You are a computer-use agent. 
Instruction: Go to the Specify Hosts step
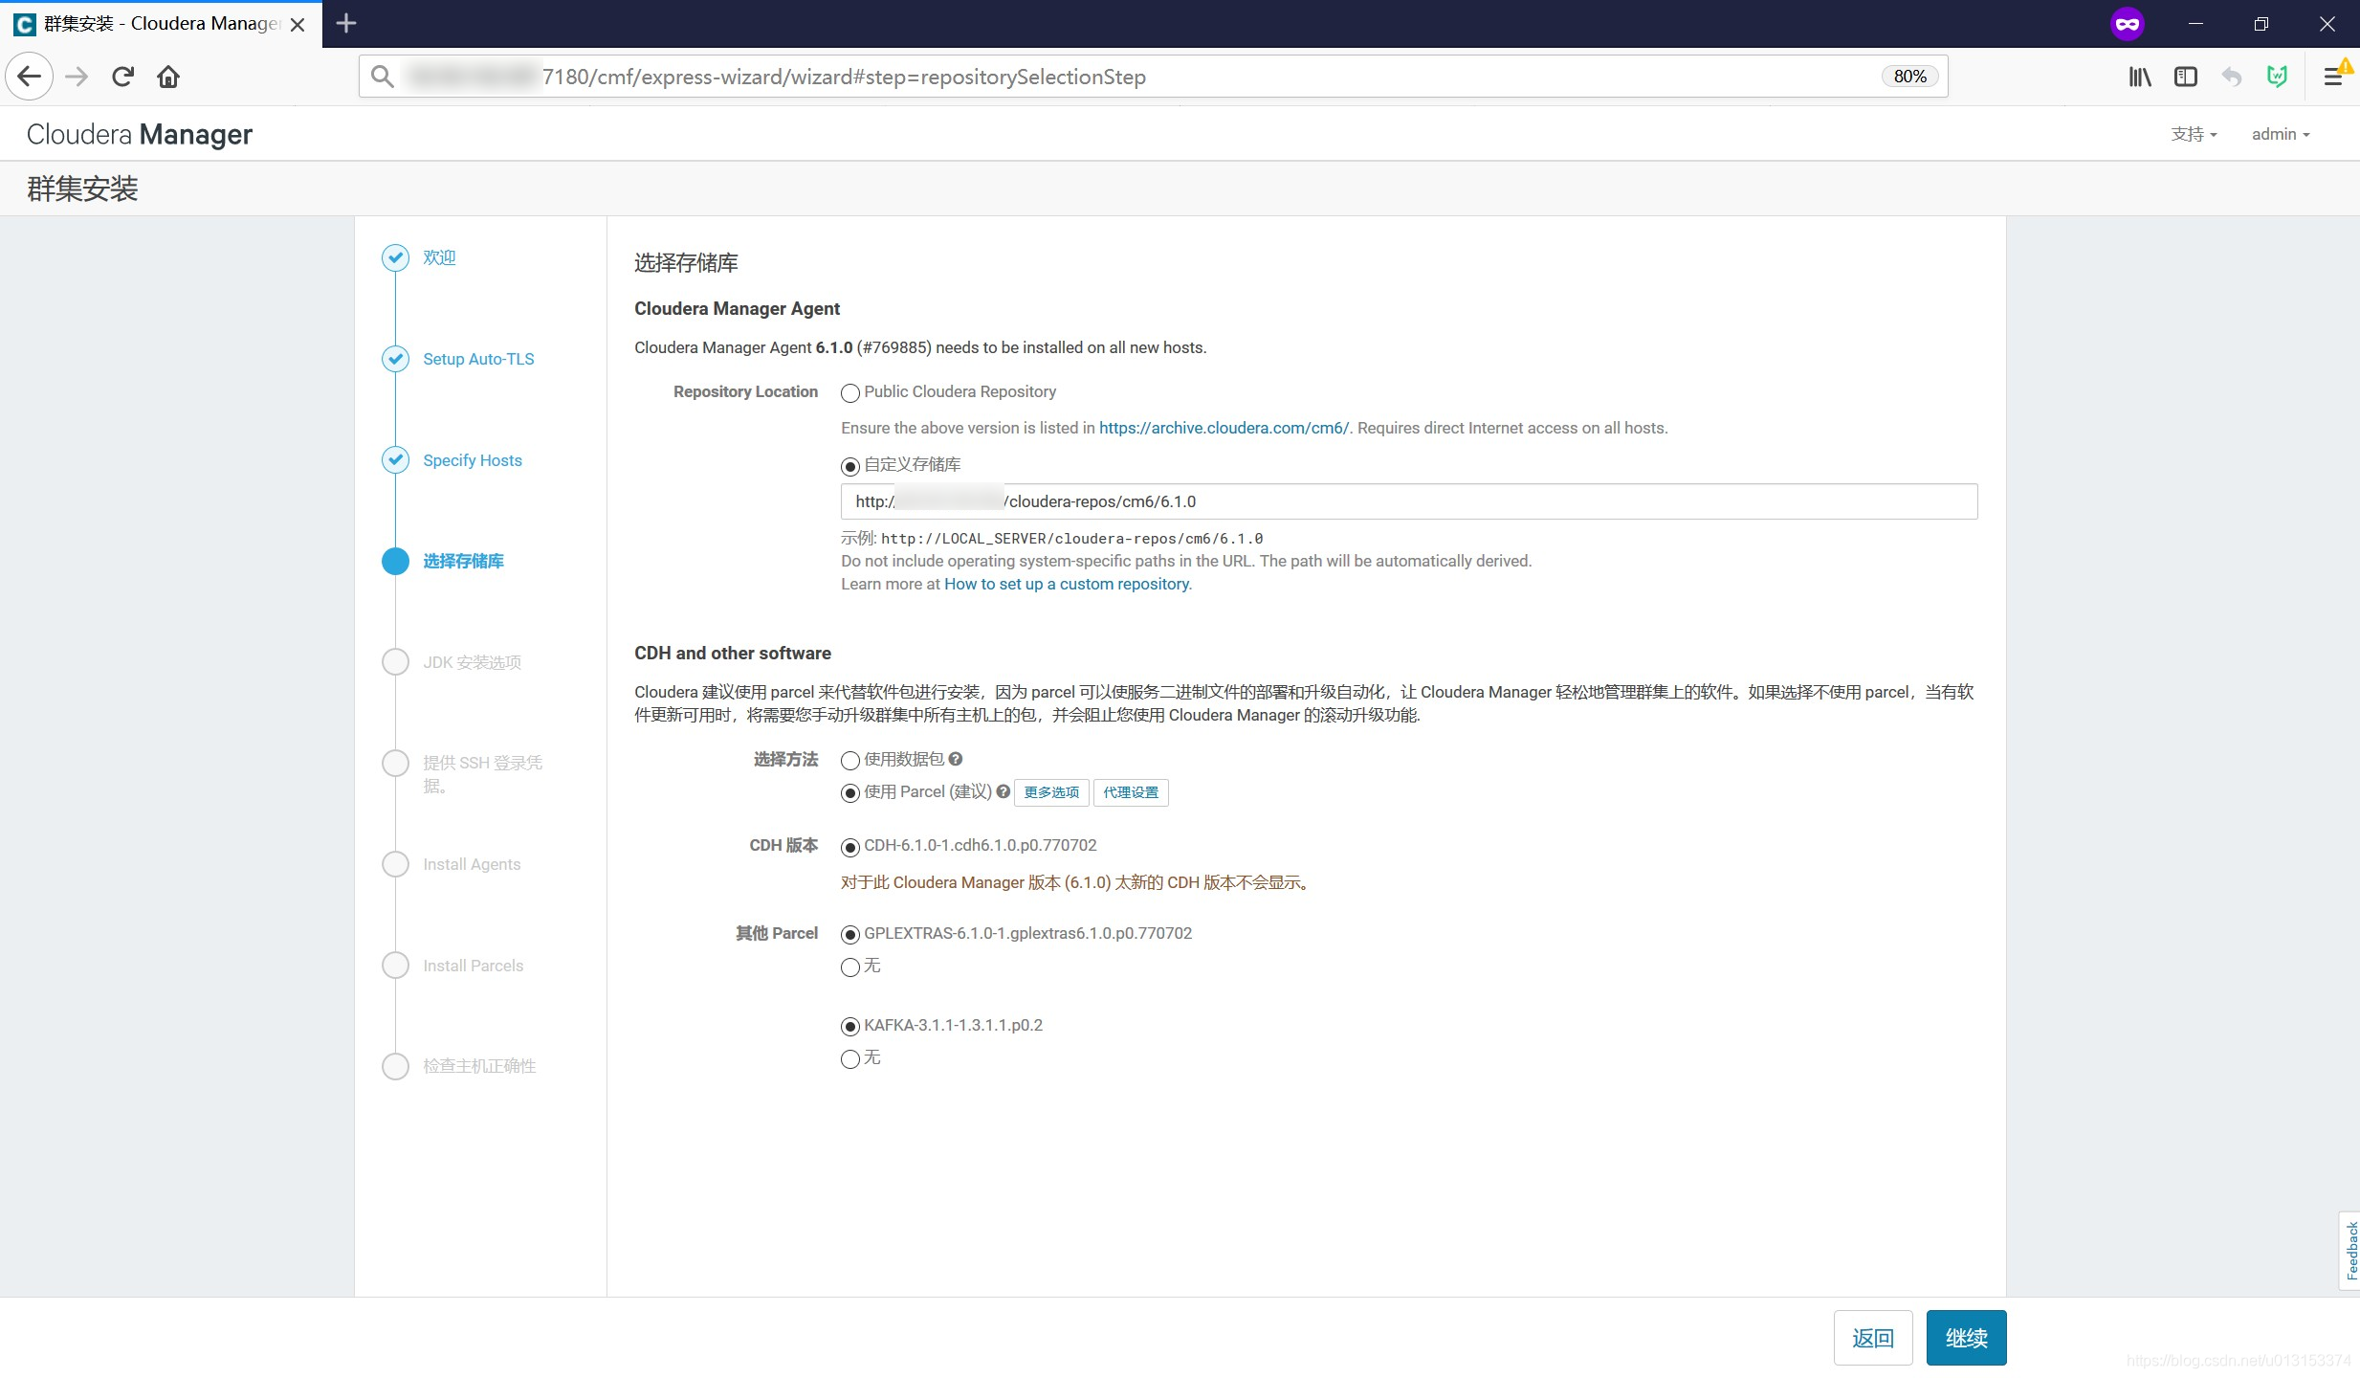pyautogui.click(x=473, y=460)
